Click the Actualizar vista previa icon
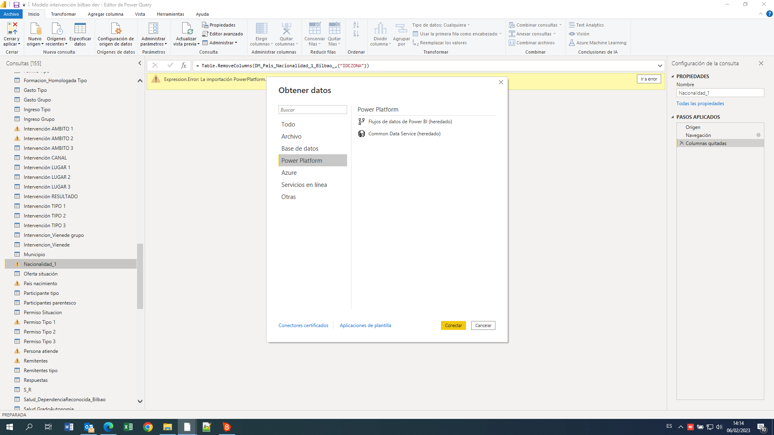The image size is (774, 435). [x=187, y=29]
